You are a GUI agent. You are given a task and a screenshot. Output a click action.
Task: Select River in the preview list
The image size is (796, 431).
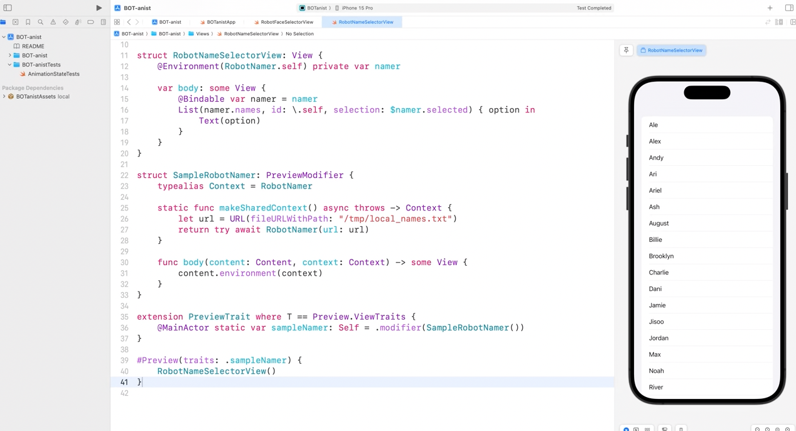(707, 387)
